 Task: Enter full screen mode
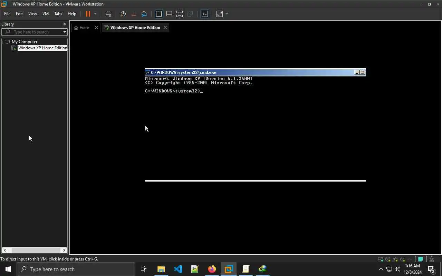(x=180, y=14)
